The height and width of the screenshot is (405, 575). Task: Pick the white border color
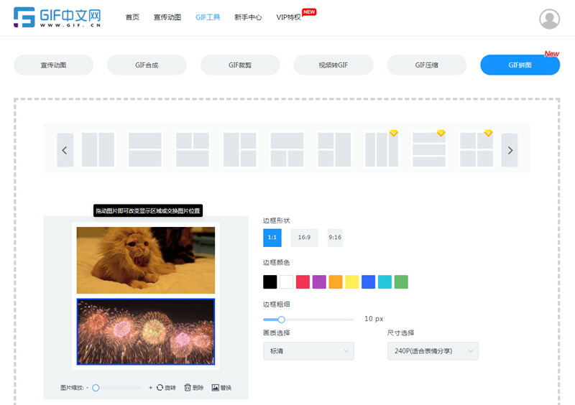(x=286, y=282)
